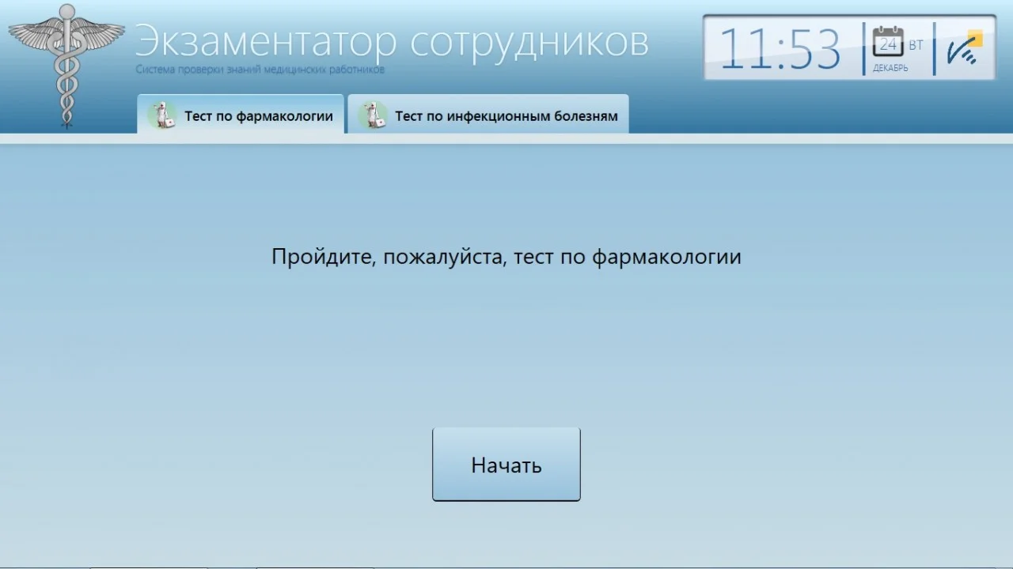Click the ВТ weekday indicator

[916, 45]
